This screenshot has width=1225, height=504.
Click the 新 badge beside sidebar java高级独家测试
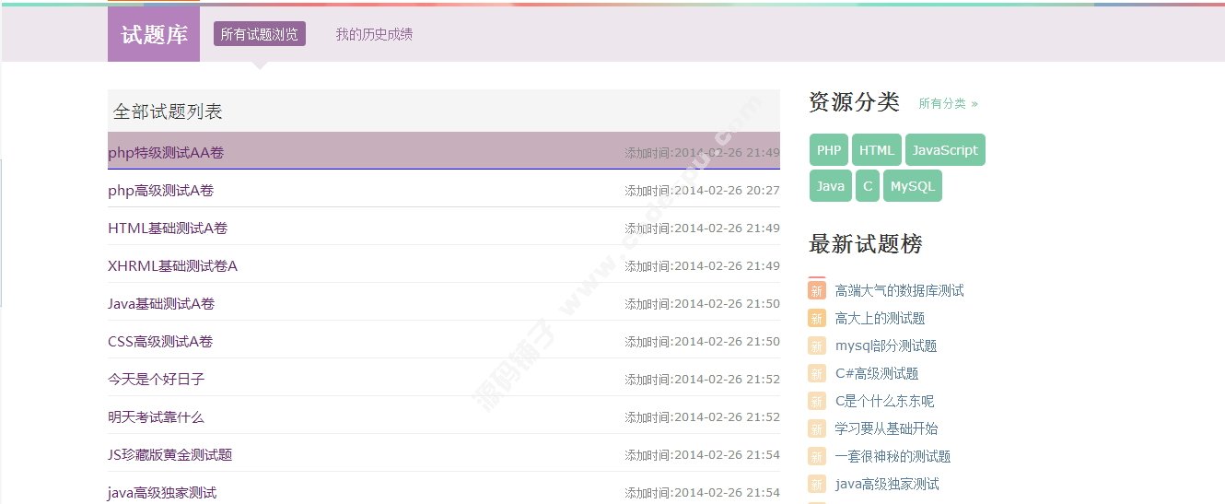coord(817,484)
